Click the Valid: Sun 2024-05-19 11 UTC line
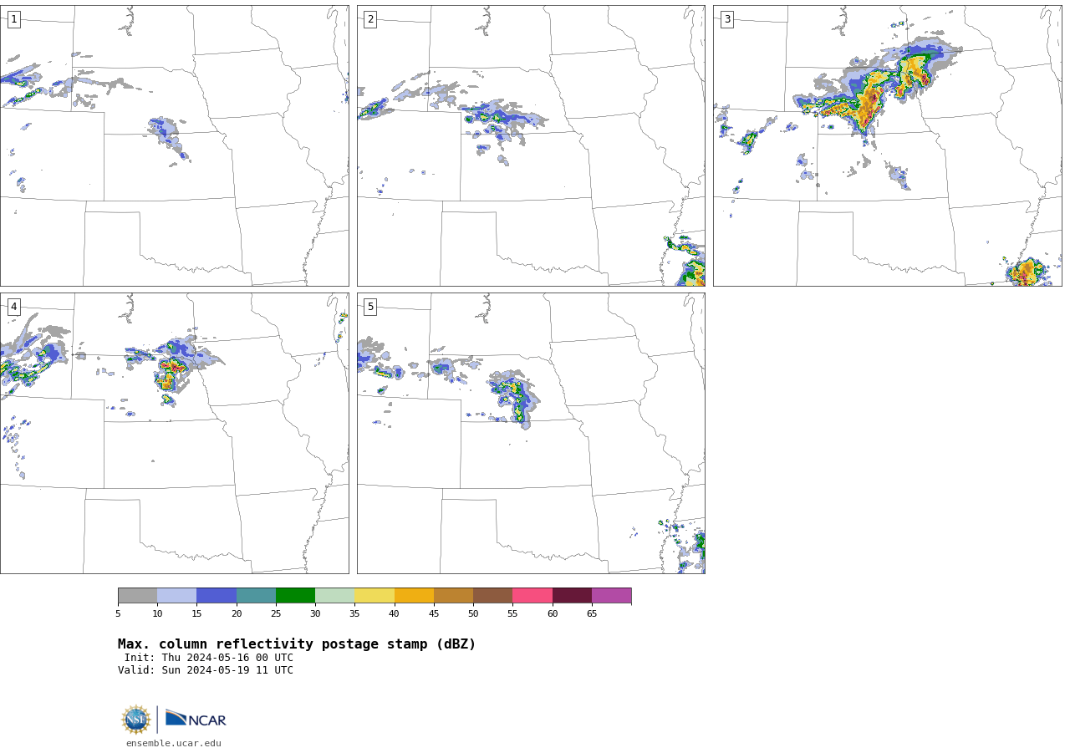The image size is (1070, 753). coord(206,670)
